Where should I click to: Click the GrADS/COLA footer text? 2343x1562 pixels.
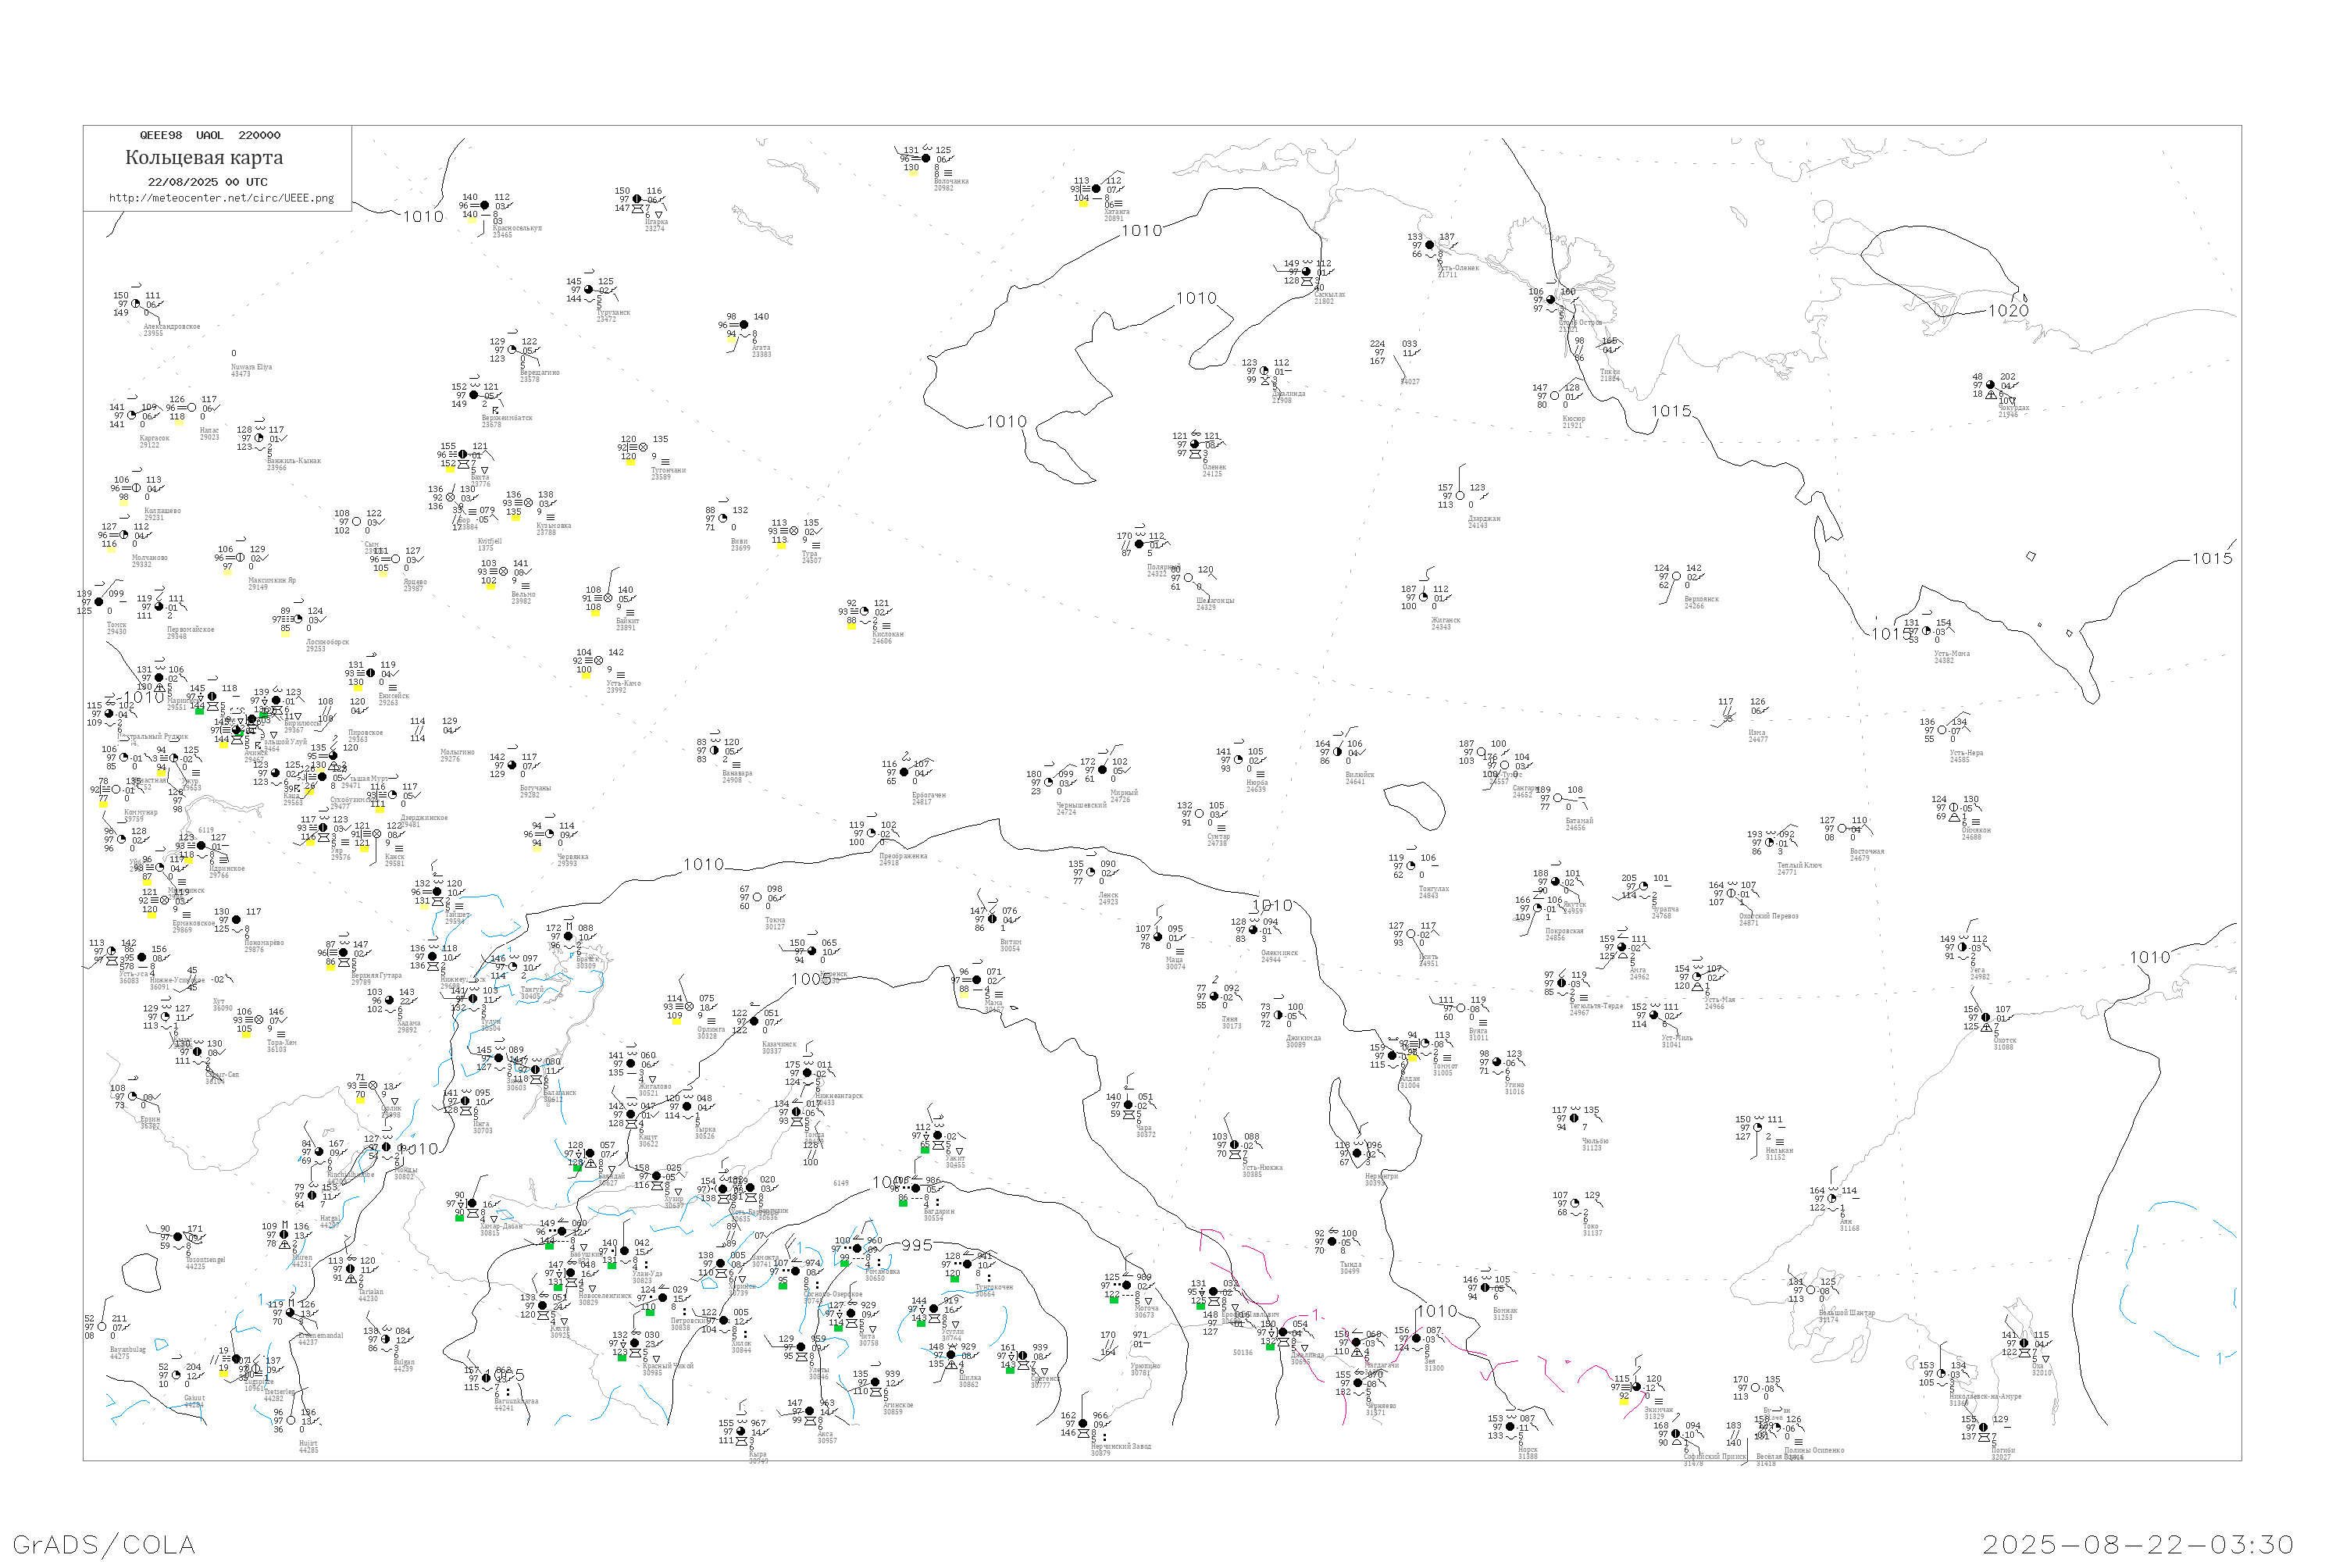click(x=104, y=1544)
